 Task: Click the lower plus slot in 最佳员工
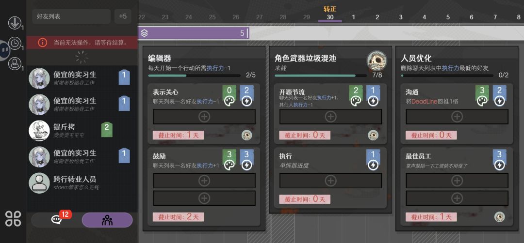click(x=457, y=198)
